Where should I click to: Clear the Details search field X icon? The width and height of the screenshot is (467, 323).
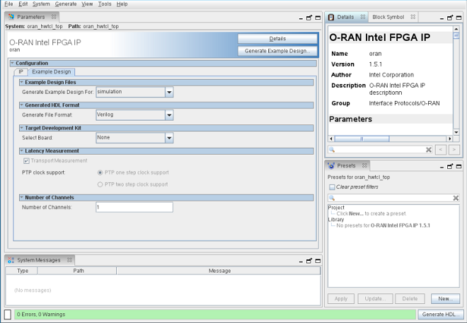click(429, 150)
